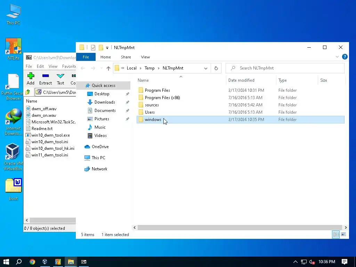Open This PC desktop icon
The image size is (356, 267).
(14, 14)
